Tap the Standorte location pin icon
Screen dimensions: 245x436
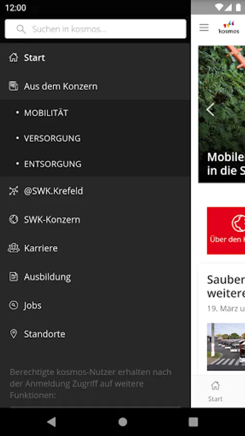tap(14, 334)
